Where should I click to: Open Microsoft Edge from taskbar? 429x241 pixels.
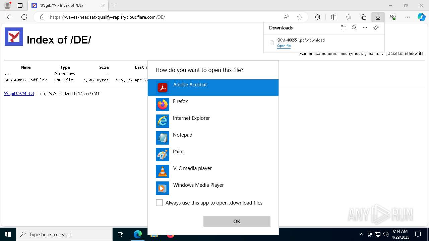138,234
